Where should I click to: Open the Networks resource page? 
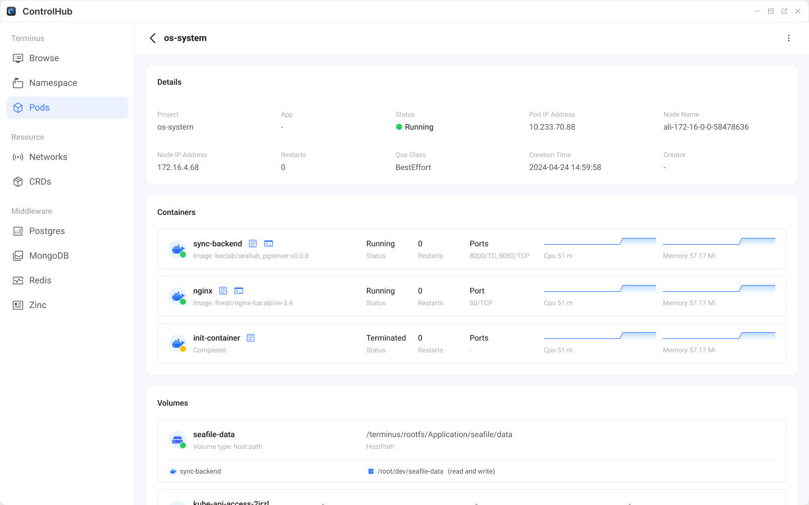coord(48,157)
